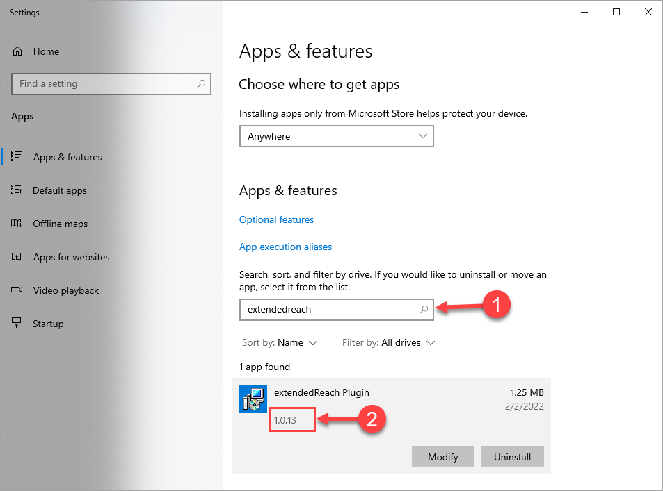Open Offline maps settings page
The image size is (663, 491).
coord(60,224)
